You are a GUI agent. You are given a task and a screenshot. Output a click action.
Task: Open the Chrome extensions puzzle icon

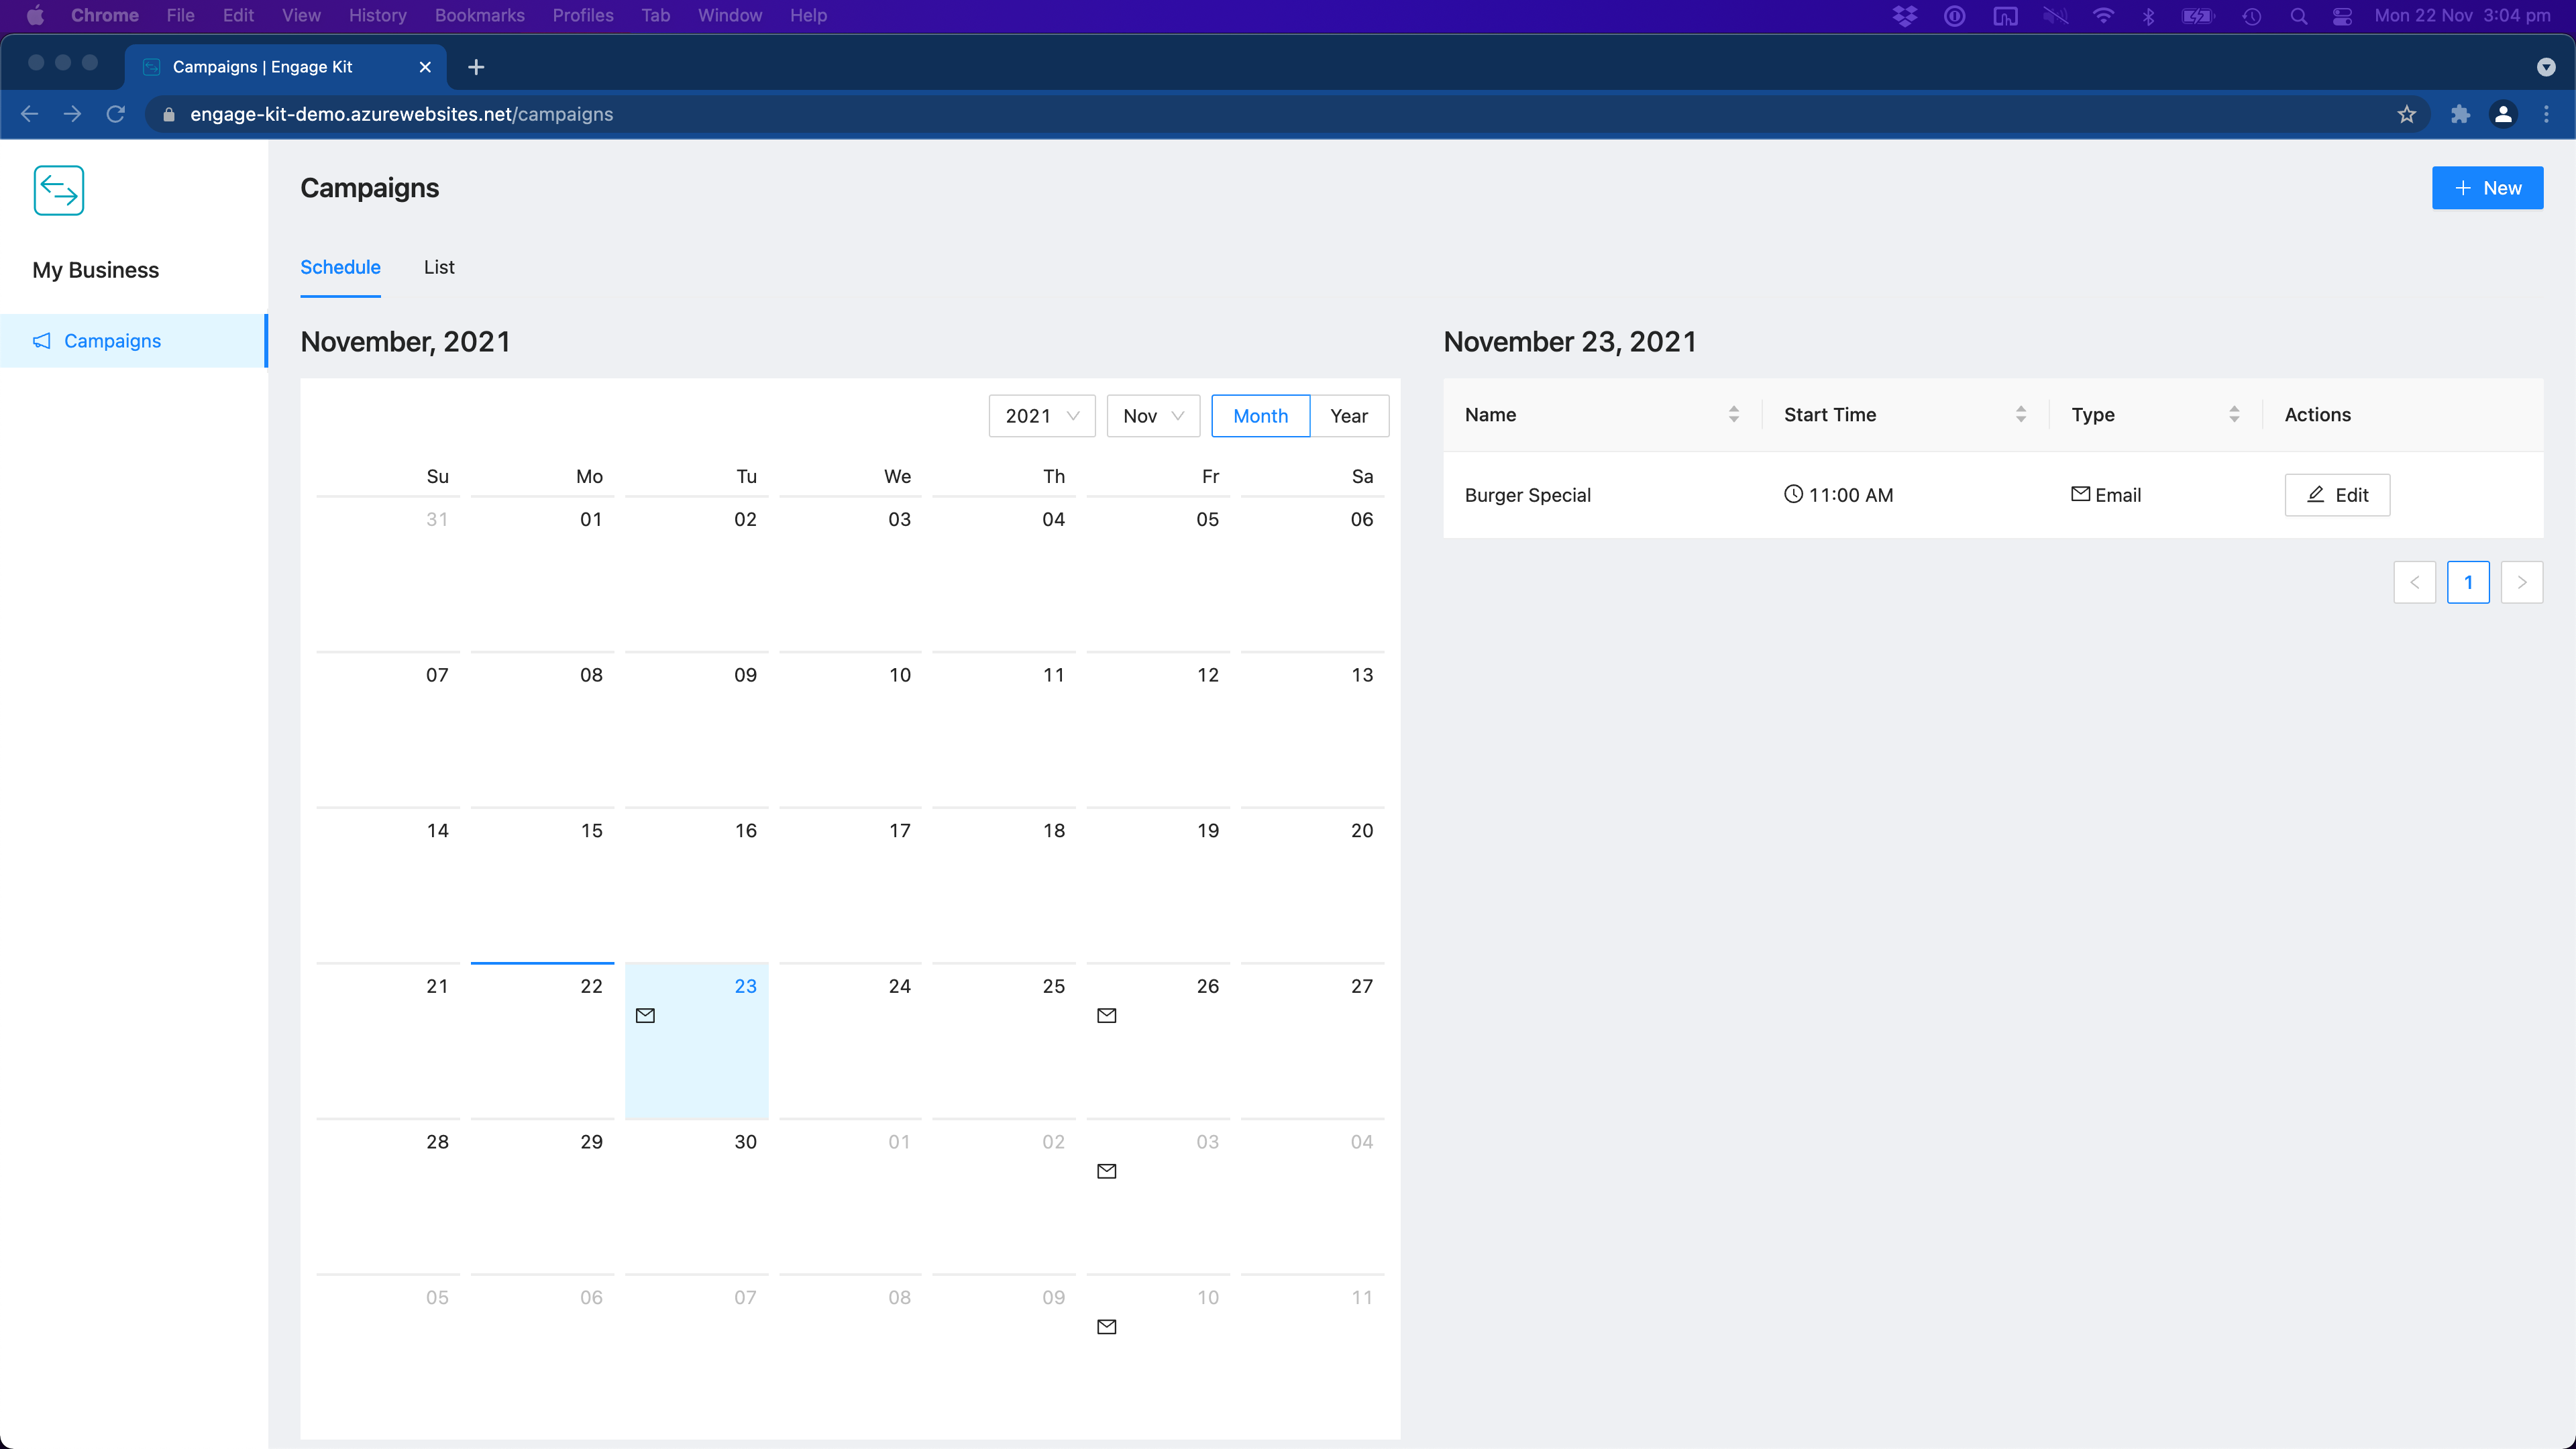click(2460, 114)
